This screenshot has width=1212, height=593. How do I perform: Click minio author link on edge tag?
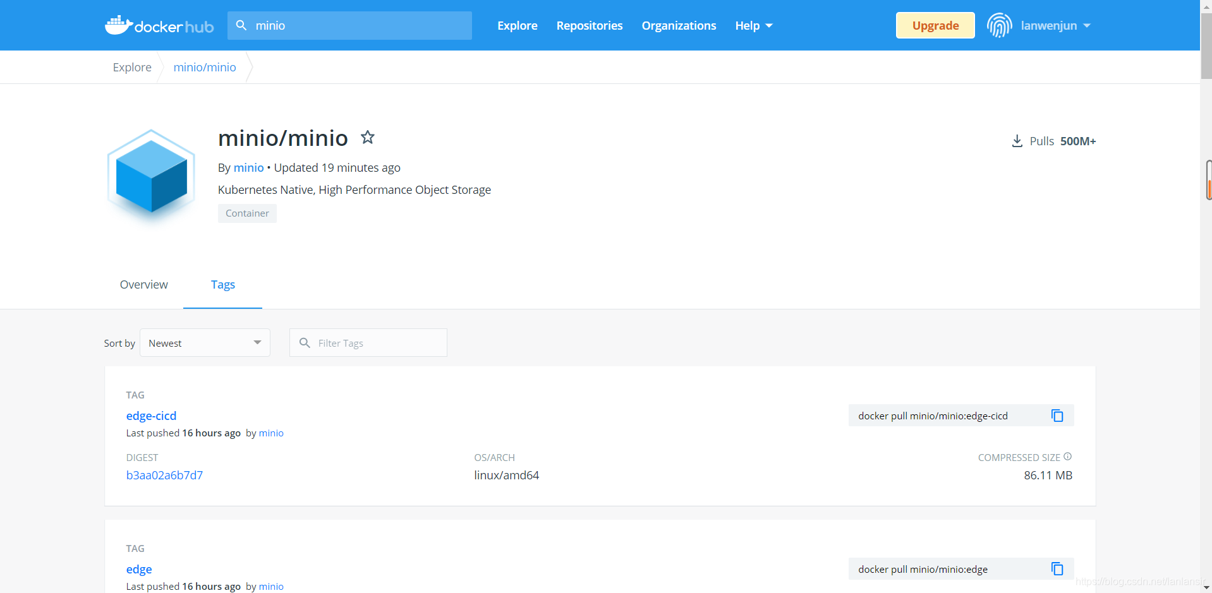[271, 586]
